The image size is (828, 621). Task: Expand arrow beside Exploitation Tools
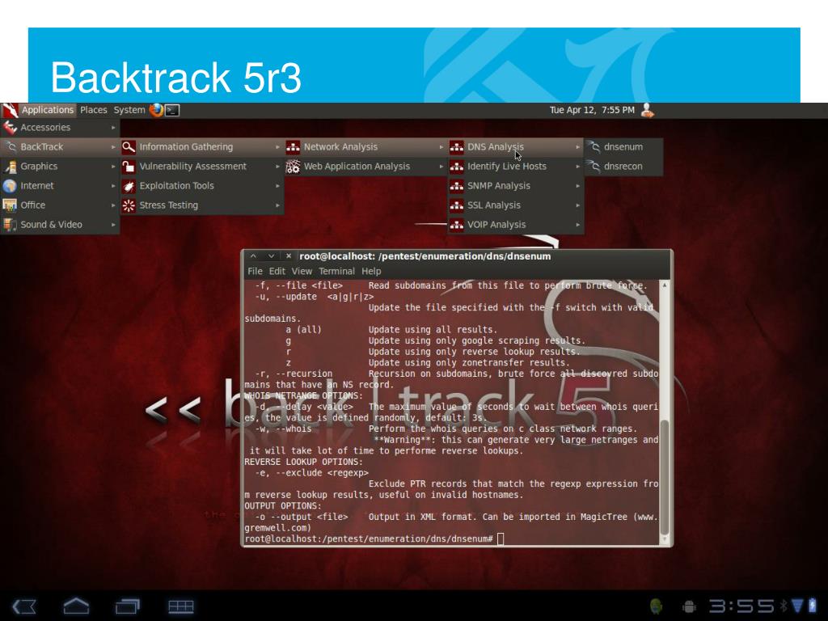click(x=277, y=185)
